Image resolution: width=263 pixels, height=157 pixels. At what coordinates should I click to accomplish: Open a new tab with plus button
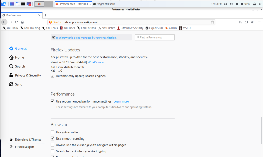point(46,15)
